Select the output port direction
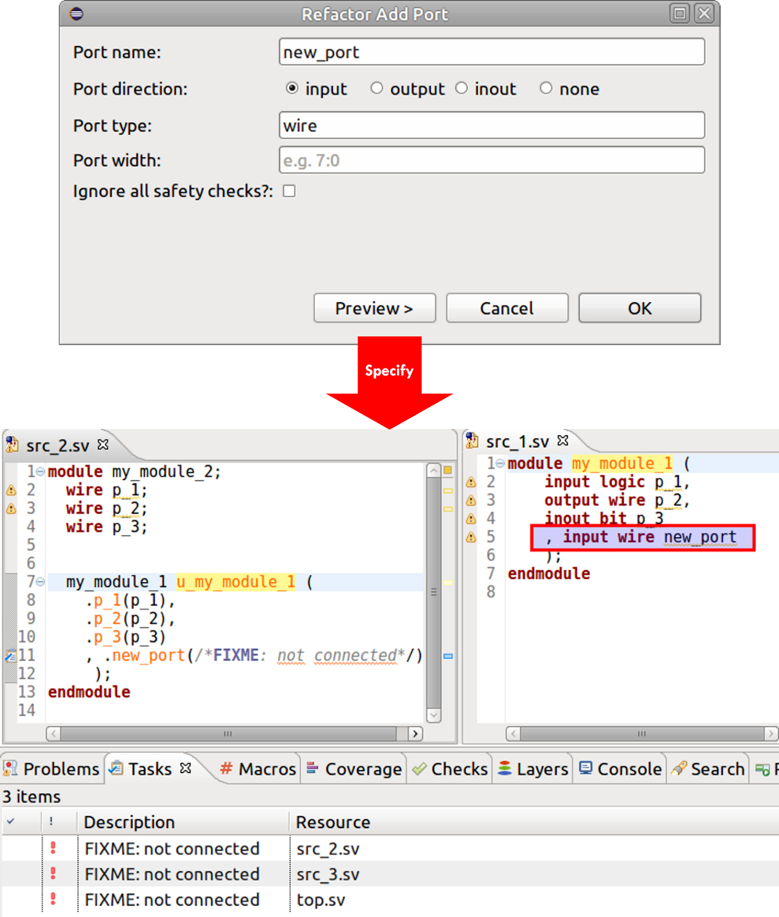This screenshot has height=917, width=779. pos(376,88)
